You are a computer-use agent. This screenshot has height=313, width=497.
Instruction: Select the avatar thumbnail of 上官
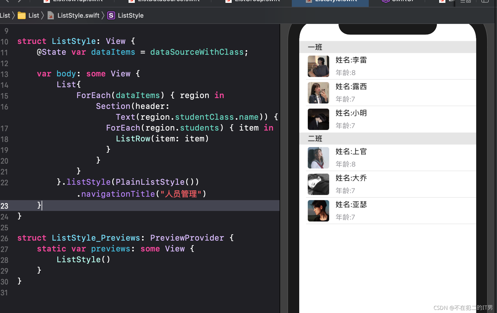pyautogui.click(x=318, y=158)
